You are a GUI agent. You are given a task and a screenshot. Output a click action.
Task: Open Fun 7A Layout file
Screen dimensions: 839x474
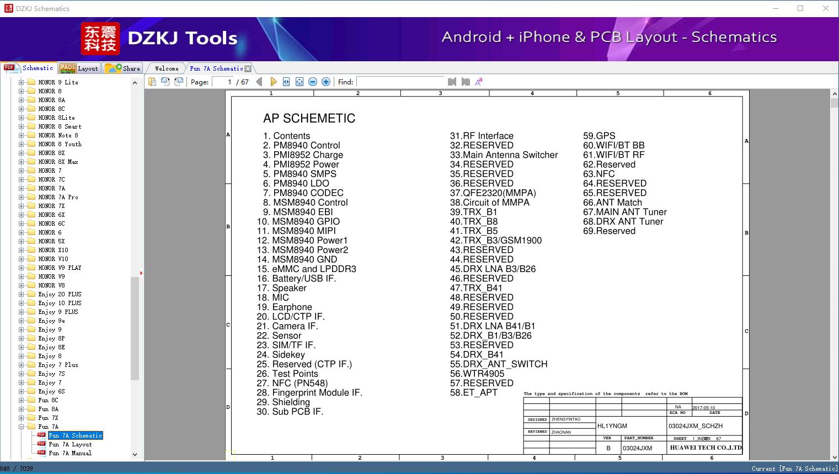pyautogui.click(x=70, y=444)
